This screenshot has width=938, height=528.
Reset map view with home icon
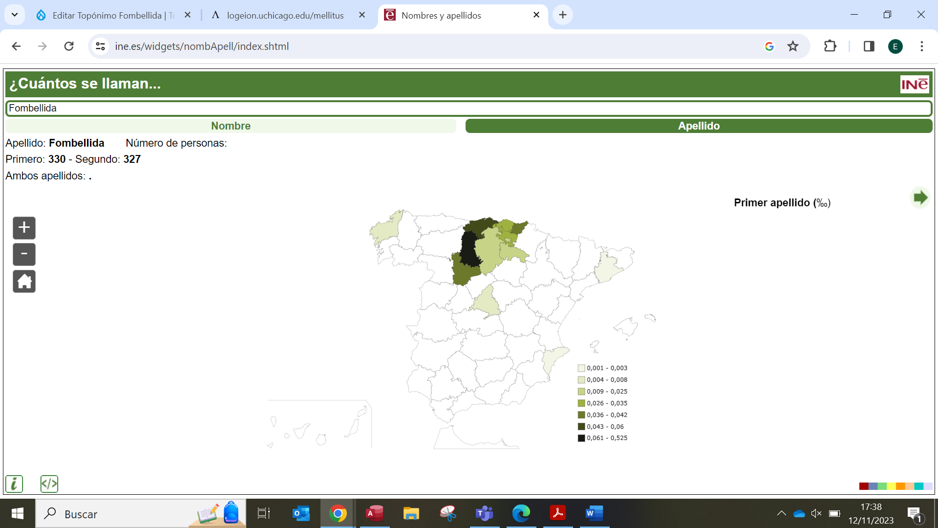point(24,282)
